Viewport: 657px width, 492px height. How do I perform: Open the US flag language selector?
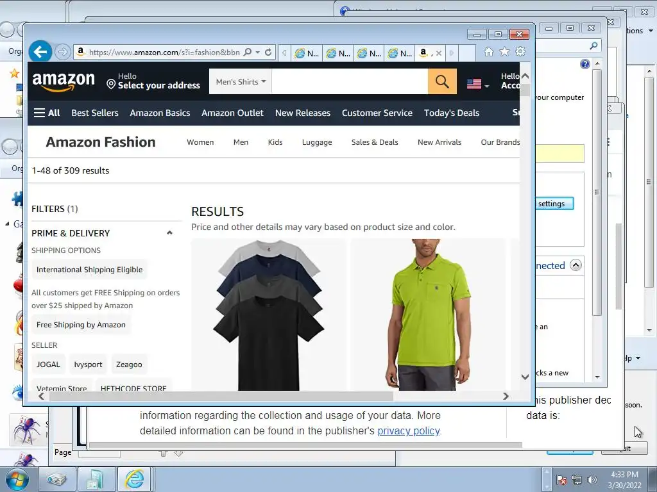coord(477,84)
